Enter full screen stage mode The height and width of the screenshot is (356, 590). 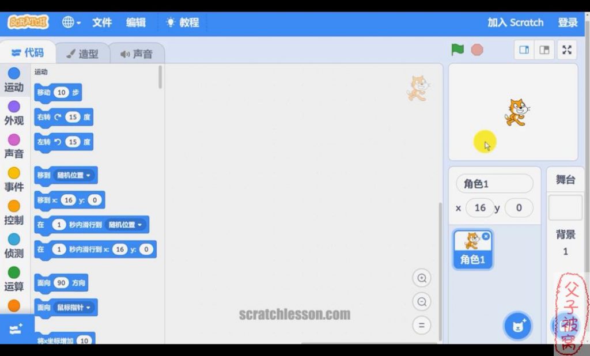click(x=567, y=50)
